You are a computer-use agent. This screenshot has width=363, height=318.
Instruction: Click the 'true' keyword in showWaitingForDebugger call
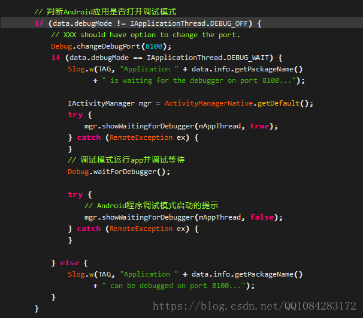click(x=259, y=126)
